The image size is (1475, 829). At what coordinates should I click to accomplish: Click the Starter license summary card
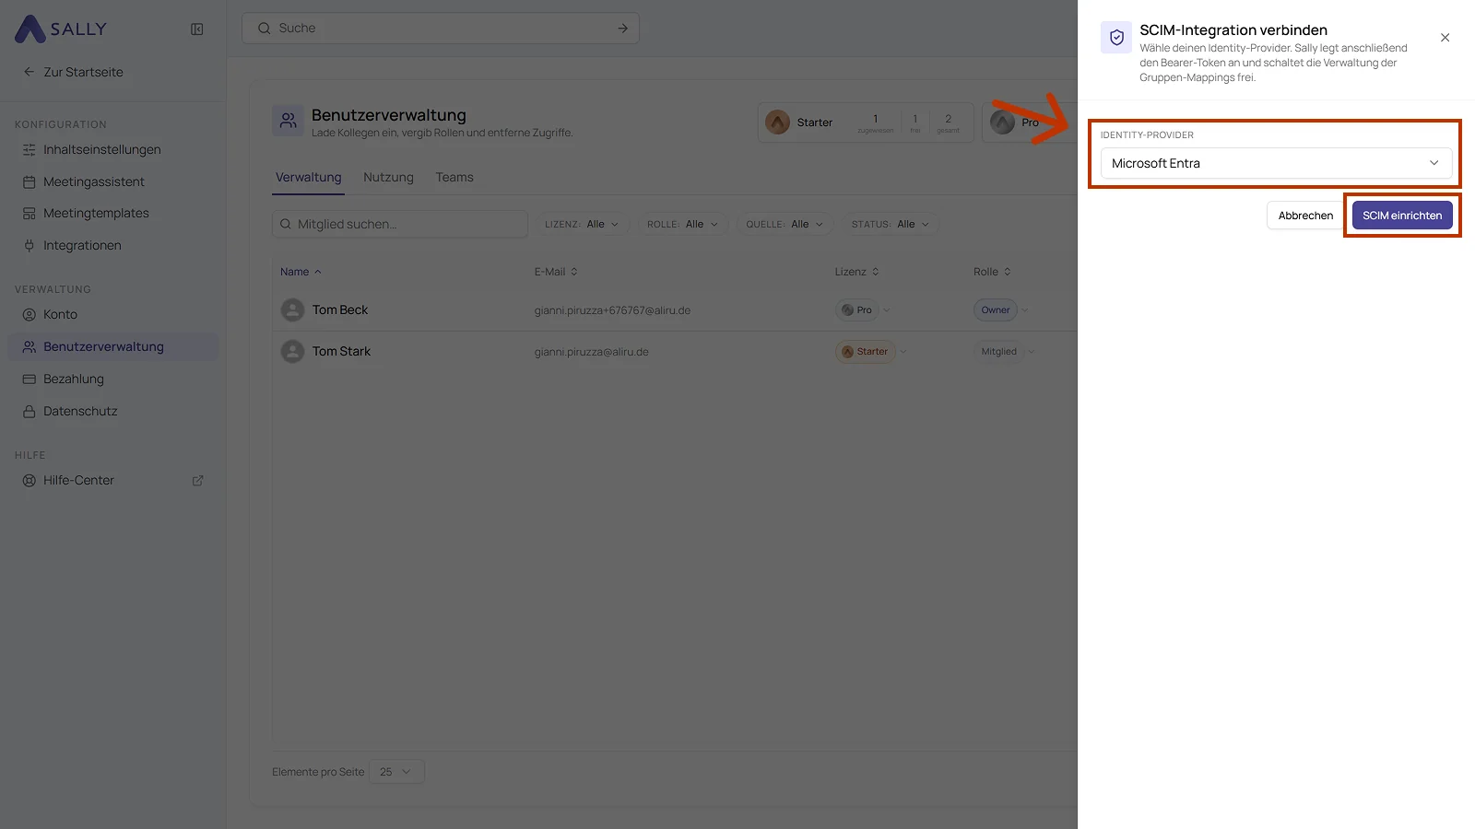866,123
